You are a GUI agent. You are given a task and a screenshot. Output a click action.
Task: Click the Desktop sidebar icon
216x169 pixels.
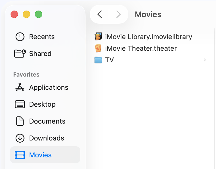point(20,104)
